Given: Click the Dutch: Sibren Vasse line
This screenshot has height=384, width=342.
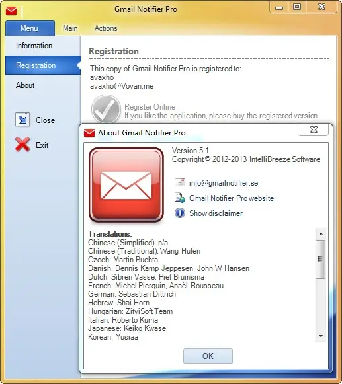Looking at the screenshot, I should 146,277.
